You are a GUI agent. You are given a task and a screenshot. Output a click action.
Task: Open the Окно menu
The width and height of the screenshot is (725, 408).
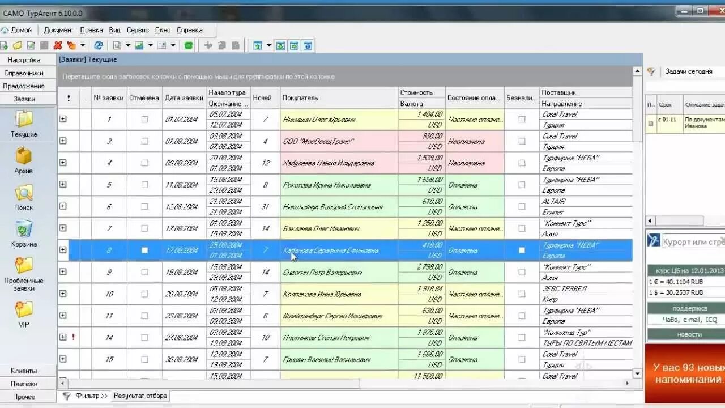point(163,30)
